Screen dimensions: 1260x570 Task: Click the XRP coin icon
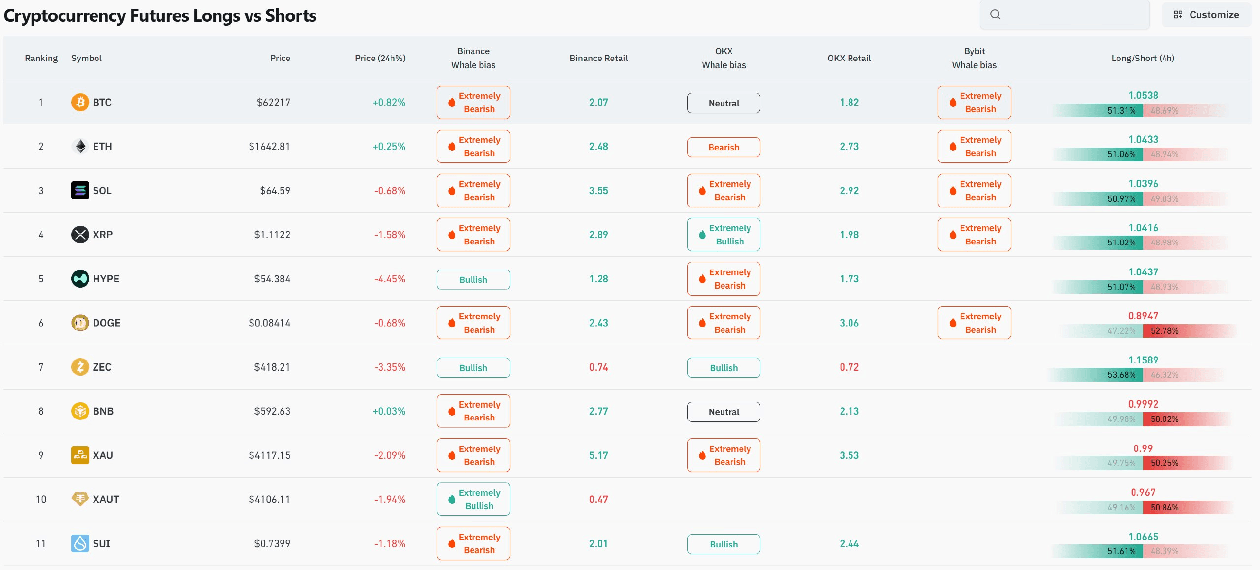80,235
